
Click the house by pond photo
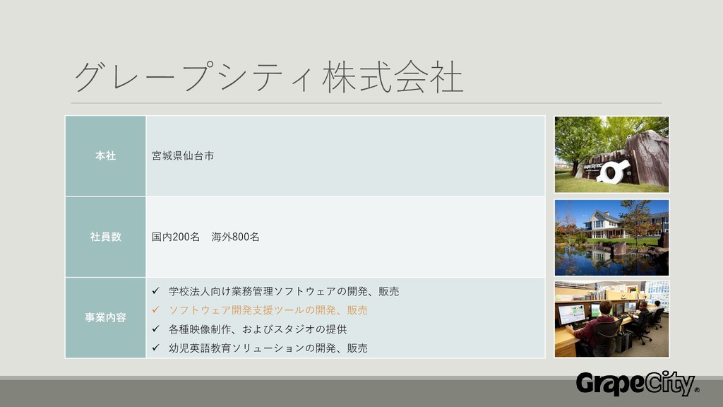coord(611,237)
